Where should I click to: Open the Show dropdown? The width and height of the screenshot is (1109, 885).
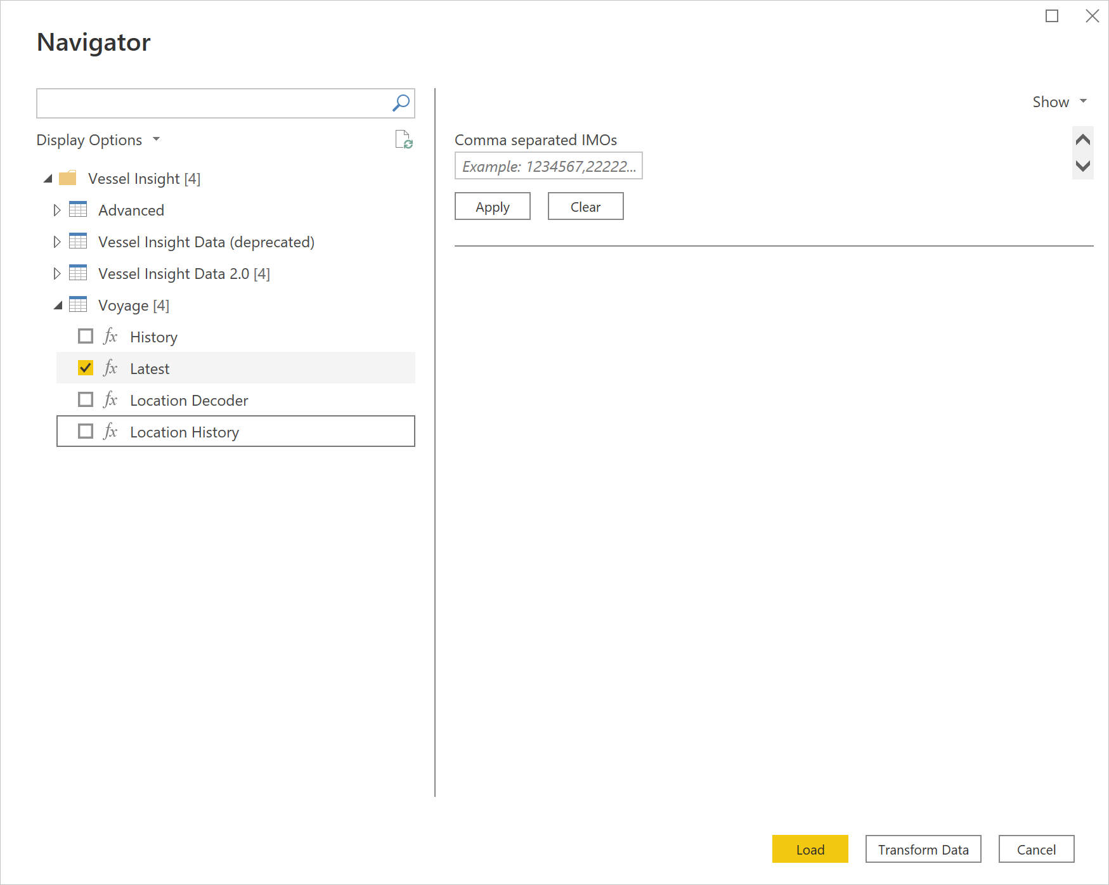1060,101
